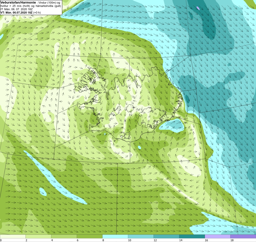Choose the 6–8 m/s dark green swatch
Screen dimensions: 256x242
pyautogui.click(x=90, y=236)
